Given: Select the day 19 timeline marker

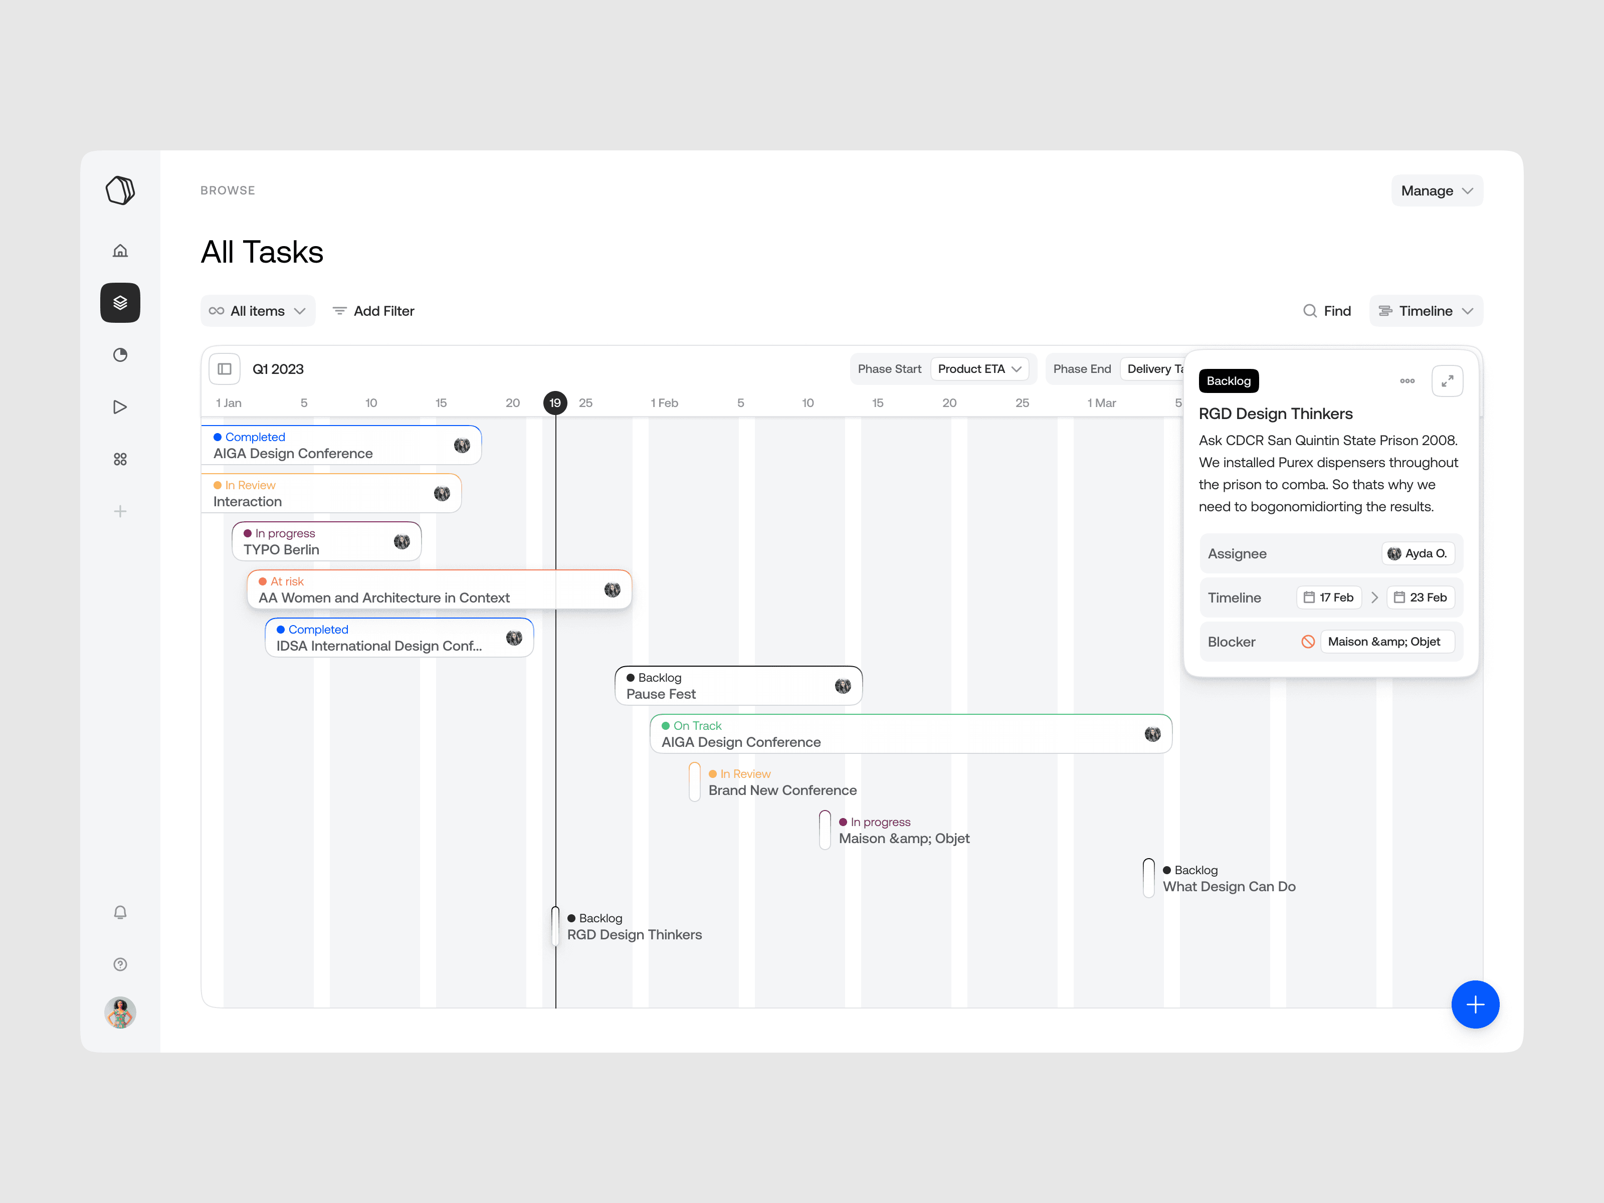Looking at the screenshot, I should coord(555,403).
